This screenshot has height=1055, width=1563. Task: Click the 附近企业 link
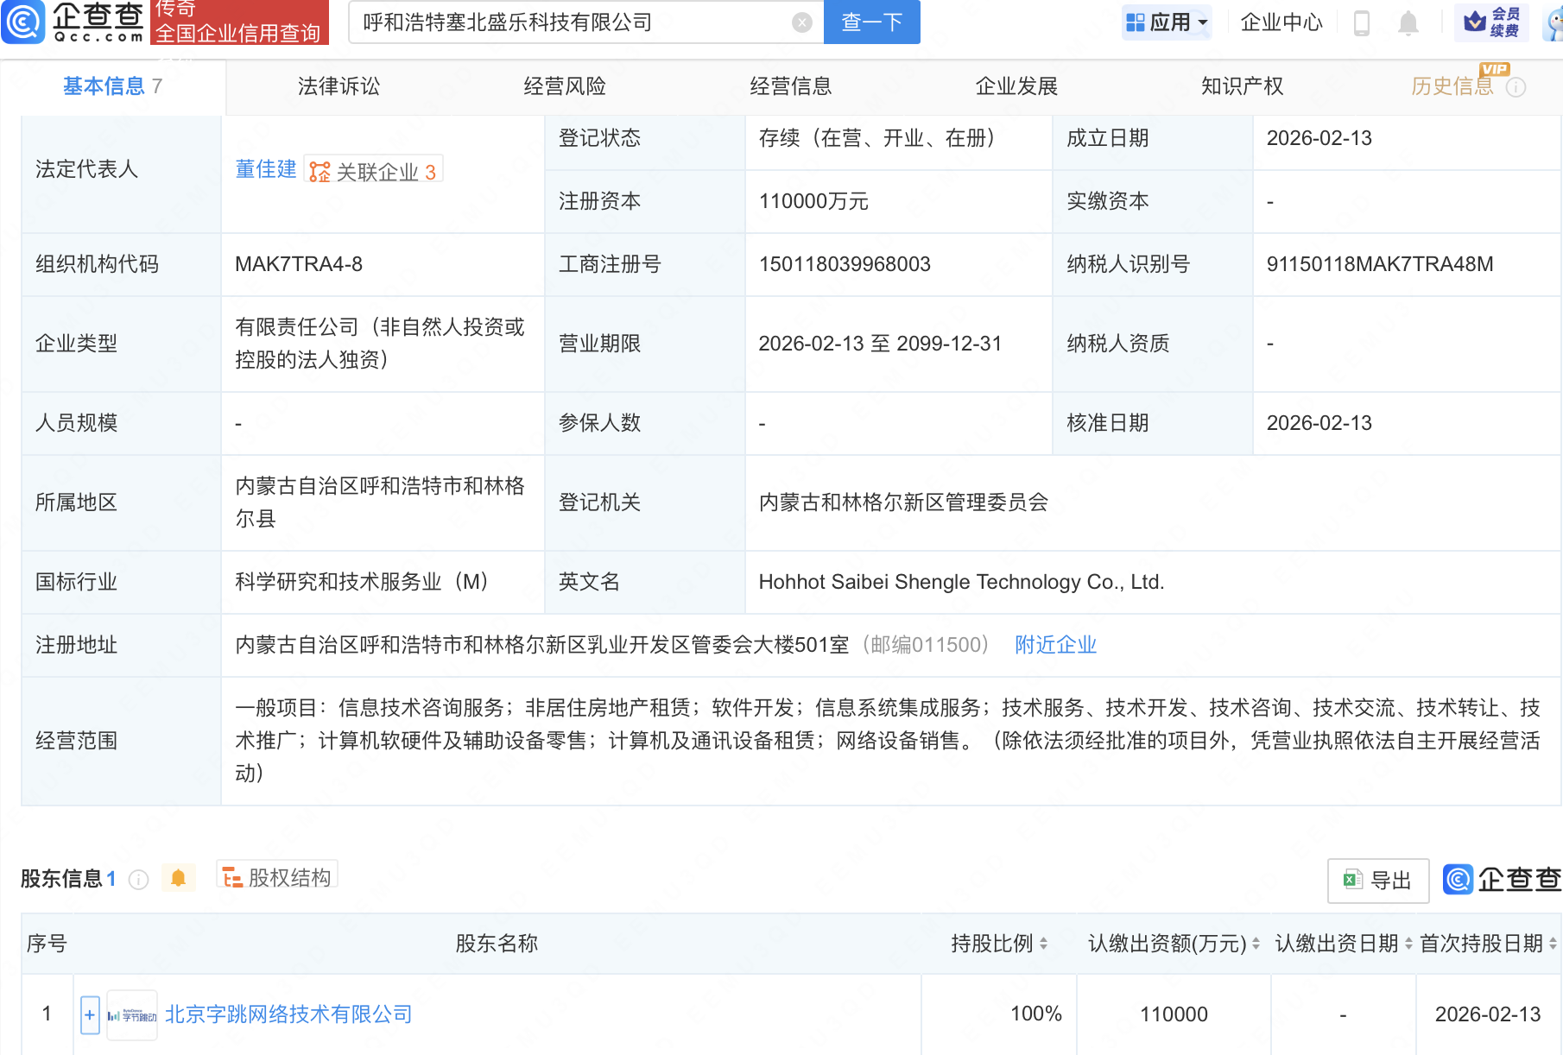point(1055,645)
